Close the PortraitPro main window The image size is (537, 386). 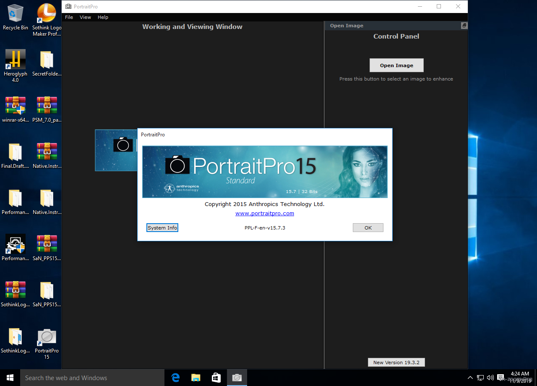pos(458,6)
